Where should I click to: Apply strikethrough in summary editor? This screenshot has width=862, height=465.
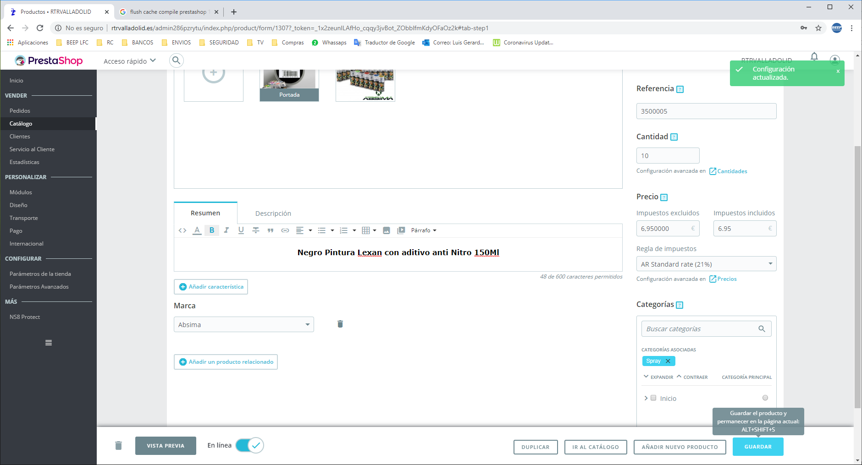[256, 230]
